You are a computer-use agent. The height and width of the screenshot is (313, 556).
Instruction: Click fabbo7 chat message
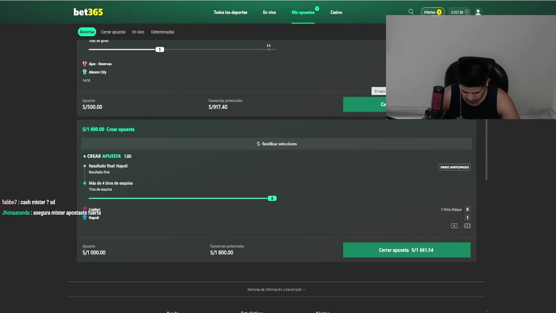[29, 202]
